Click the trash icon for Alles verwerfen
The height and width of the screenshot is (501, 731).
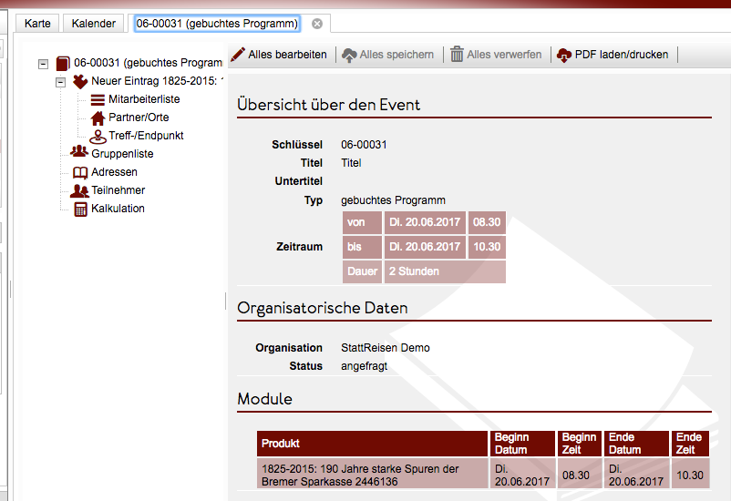pyautogui.click(x=457, y=55)
